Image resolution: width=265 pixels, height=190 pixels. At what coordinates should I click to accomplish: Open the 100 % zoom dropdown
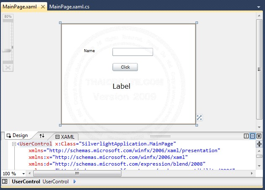tap(24, 174)
